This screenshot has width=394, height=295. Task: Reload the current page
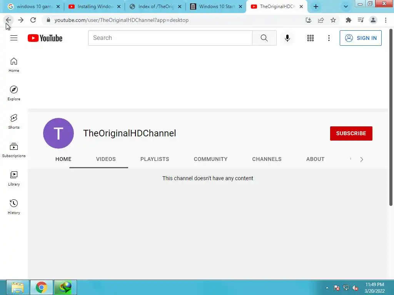[x=33, y=20]
